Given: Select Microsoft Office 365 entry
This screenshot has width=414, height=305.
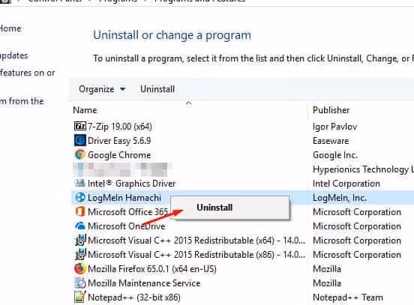Looking at the screenshot, I should click(x=127, y=212).
